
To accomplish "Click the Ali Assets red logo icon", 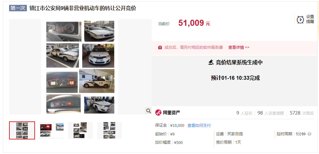I will point(158,112).
